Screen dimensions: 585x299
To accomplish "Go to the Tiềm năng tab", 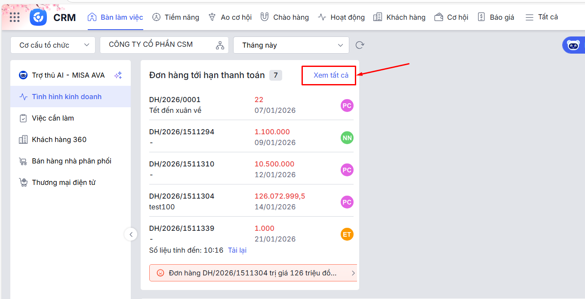I will [x=175, y=17].
